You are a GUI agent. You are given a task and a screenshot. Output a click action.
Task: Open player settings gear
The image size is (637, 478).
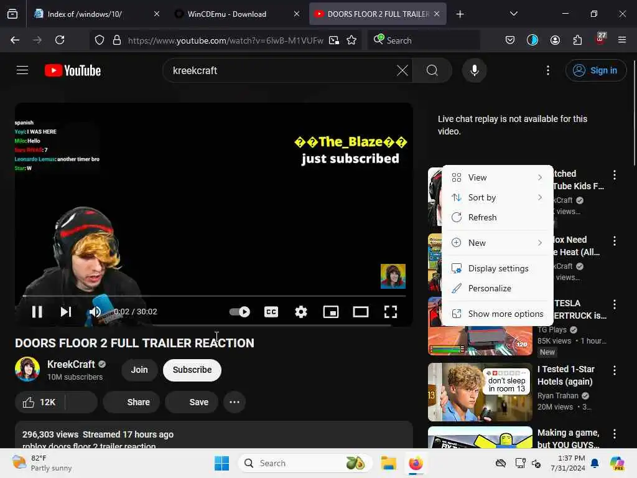tap(301, 312)
